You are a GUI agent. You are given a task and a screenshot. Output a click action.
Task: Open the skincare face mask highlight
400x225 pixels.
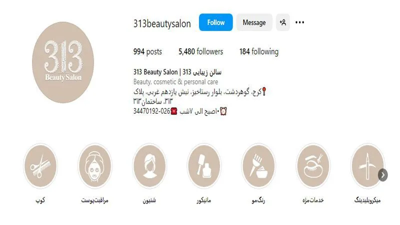[x=95, y=166]
